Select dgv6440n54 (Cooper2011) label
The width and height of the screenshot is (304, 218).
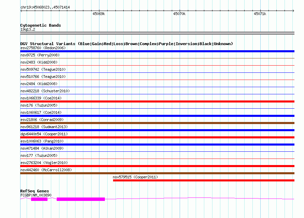point(44,134)
